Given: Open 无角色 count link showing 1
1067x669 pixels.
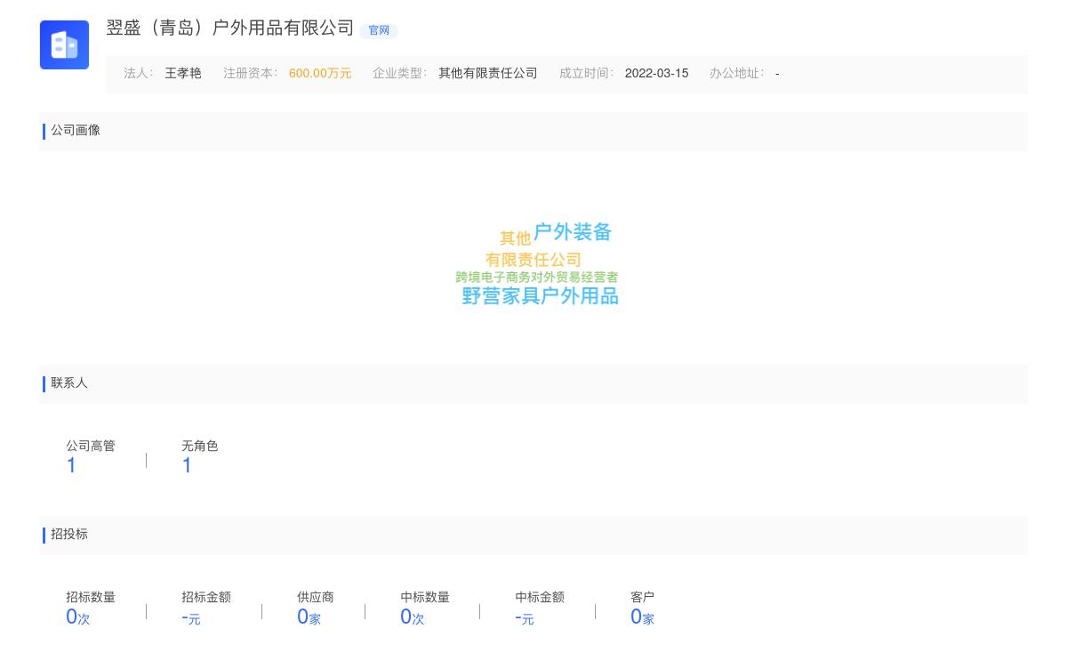Looking at the screenshot, I should point(187,465).
